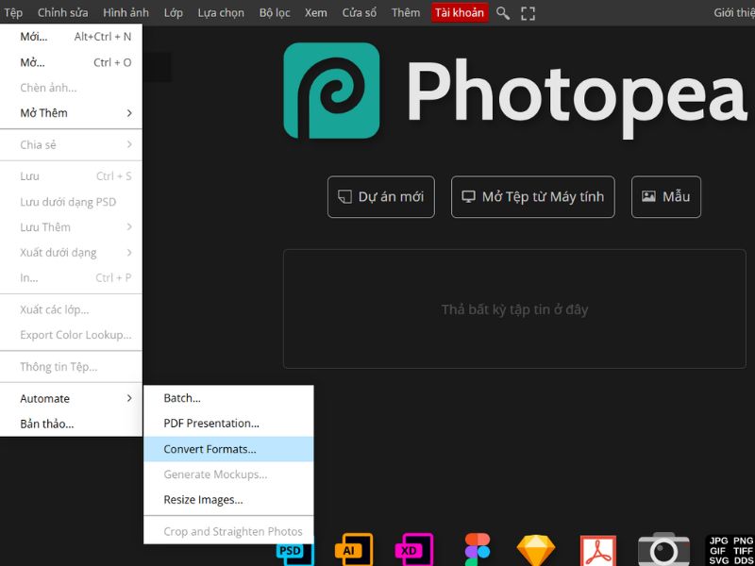Click Generate Mockups... entry
Screen dimensions: 755x566
click(228, 474)
